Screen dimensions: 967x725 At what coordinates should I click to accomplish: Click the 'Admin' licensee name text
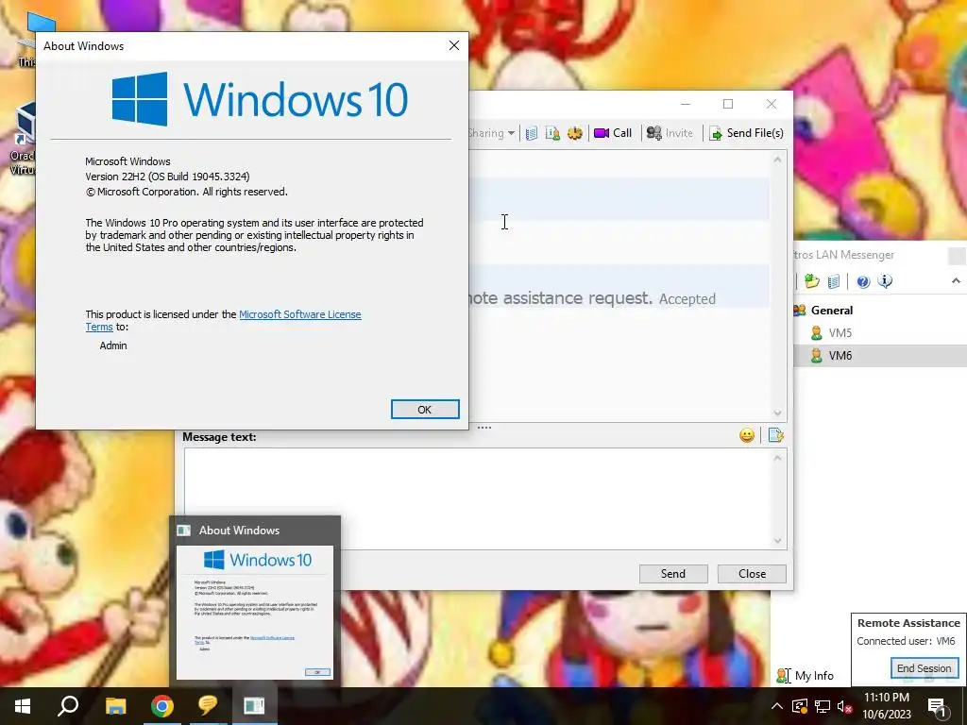pyautogui.click(x=113, y=346)
